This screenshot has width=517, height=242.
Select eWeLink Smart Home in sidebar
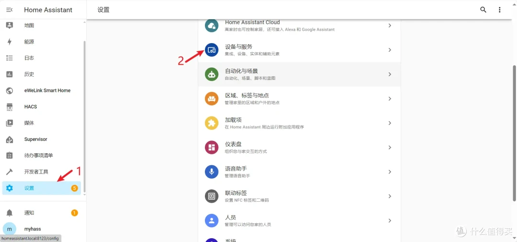47,91
